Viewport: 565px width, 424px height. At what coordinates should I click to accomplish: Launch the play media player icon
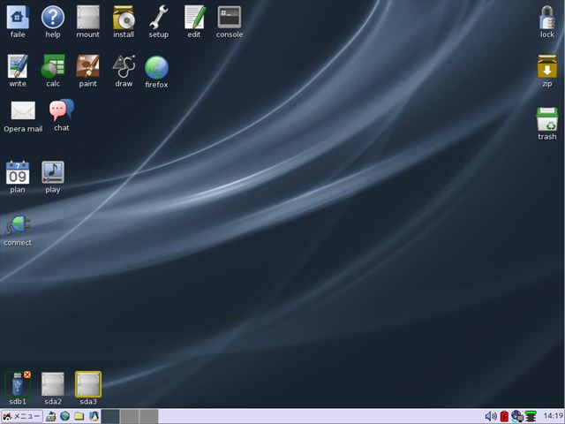pyautogui.click(x=53, y=172)
